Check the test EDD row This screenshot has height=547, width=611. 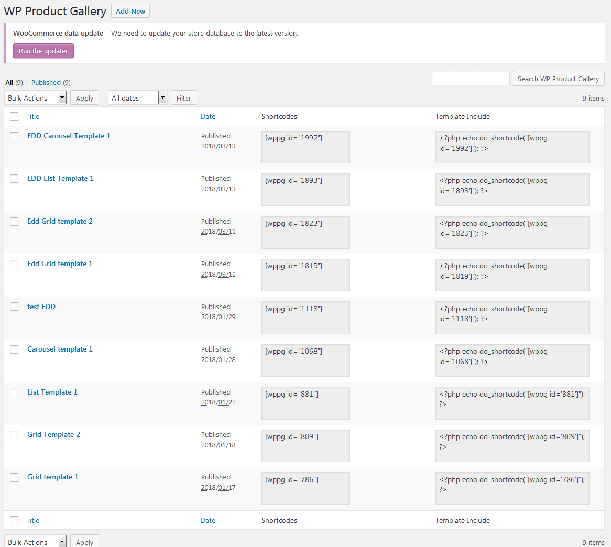click(x=14, y=307)
